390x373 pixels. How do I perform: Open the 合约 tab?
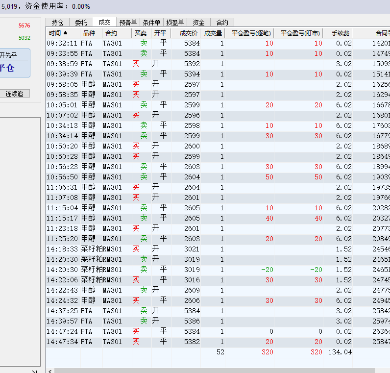tap(222, 23)
